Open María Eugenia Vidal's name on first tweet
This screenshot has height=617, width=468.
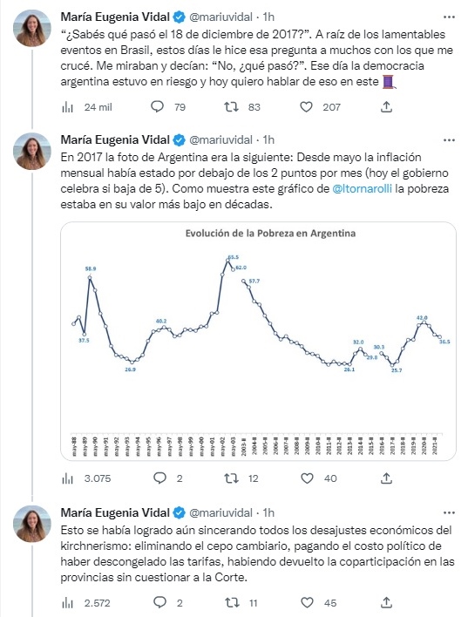click(x=115, y=17)
